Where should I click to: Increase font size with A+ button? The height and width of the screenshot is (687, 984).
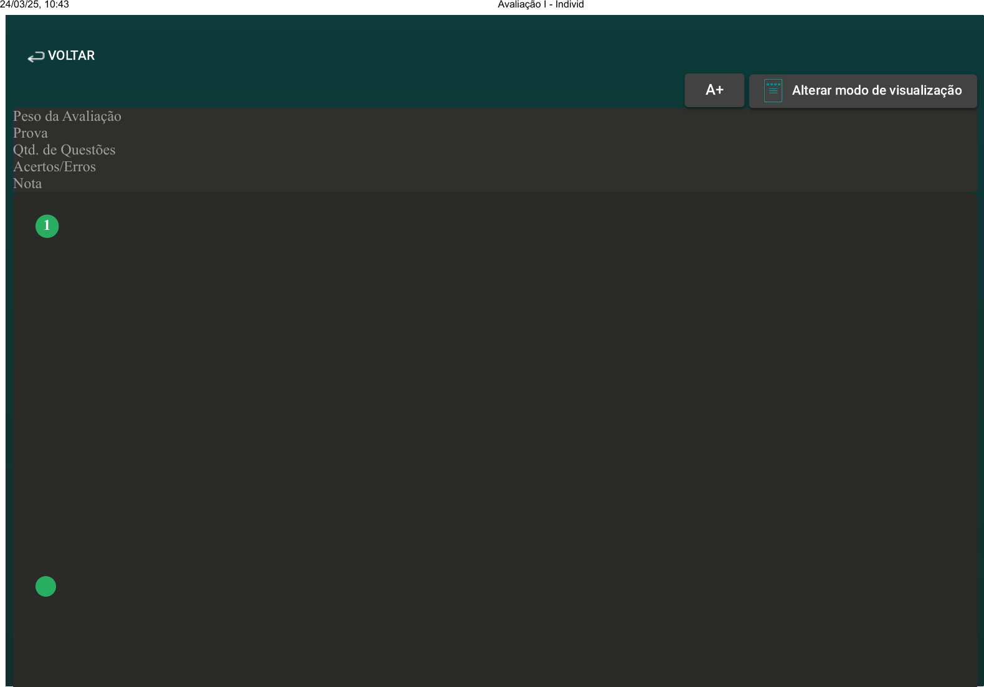pyautogui.click(x=714, y=90)
